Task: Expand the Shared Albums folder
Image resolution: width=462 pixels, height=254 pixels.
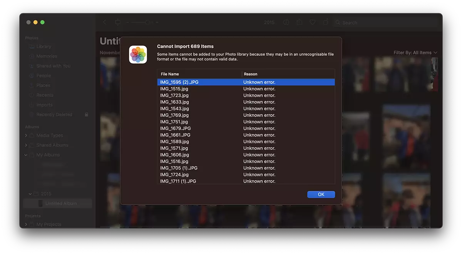Action: [x=26, y=145]
